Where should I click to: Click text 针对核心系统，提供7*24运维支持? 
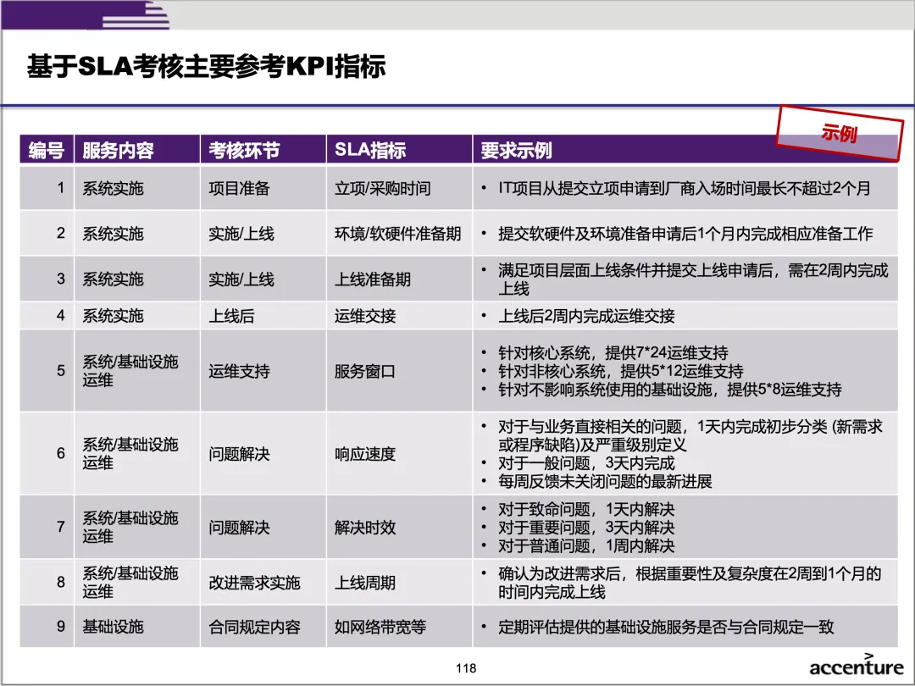point(613,352)
